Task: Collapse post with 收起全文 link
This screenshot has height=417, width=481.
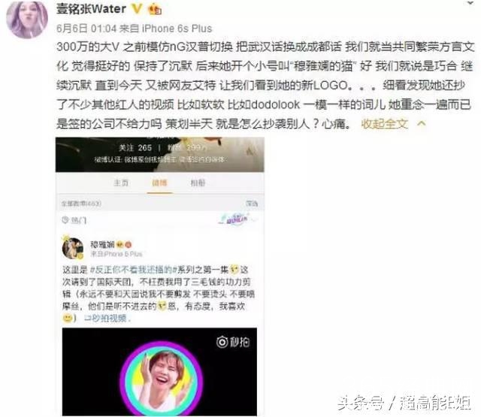Action: click(x=385, y=124)
